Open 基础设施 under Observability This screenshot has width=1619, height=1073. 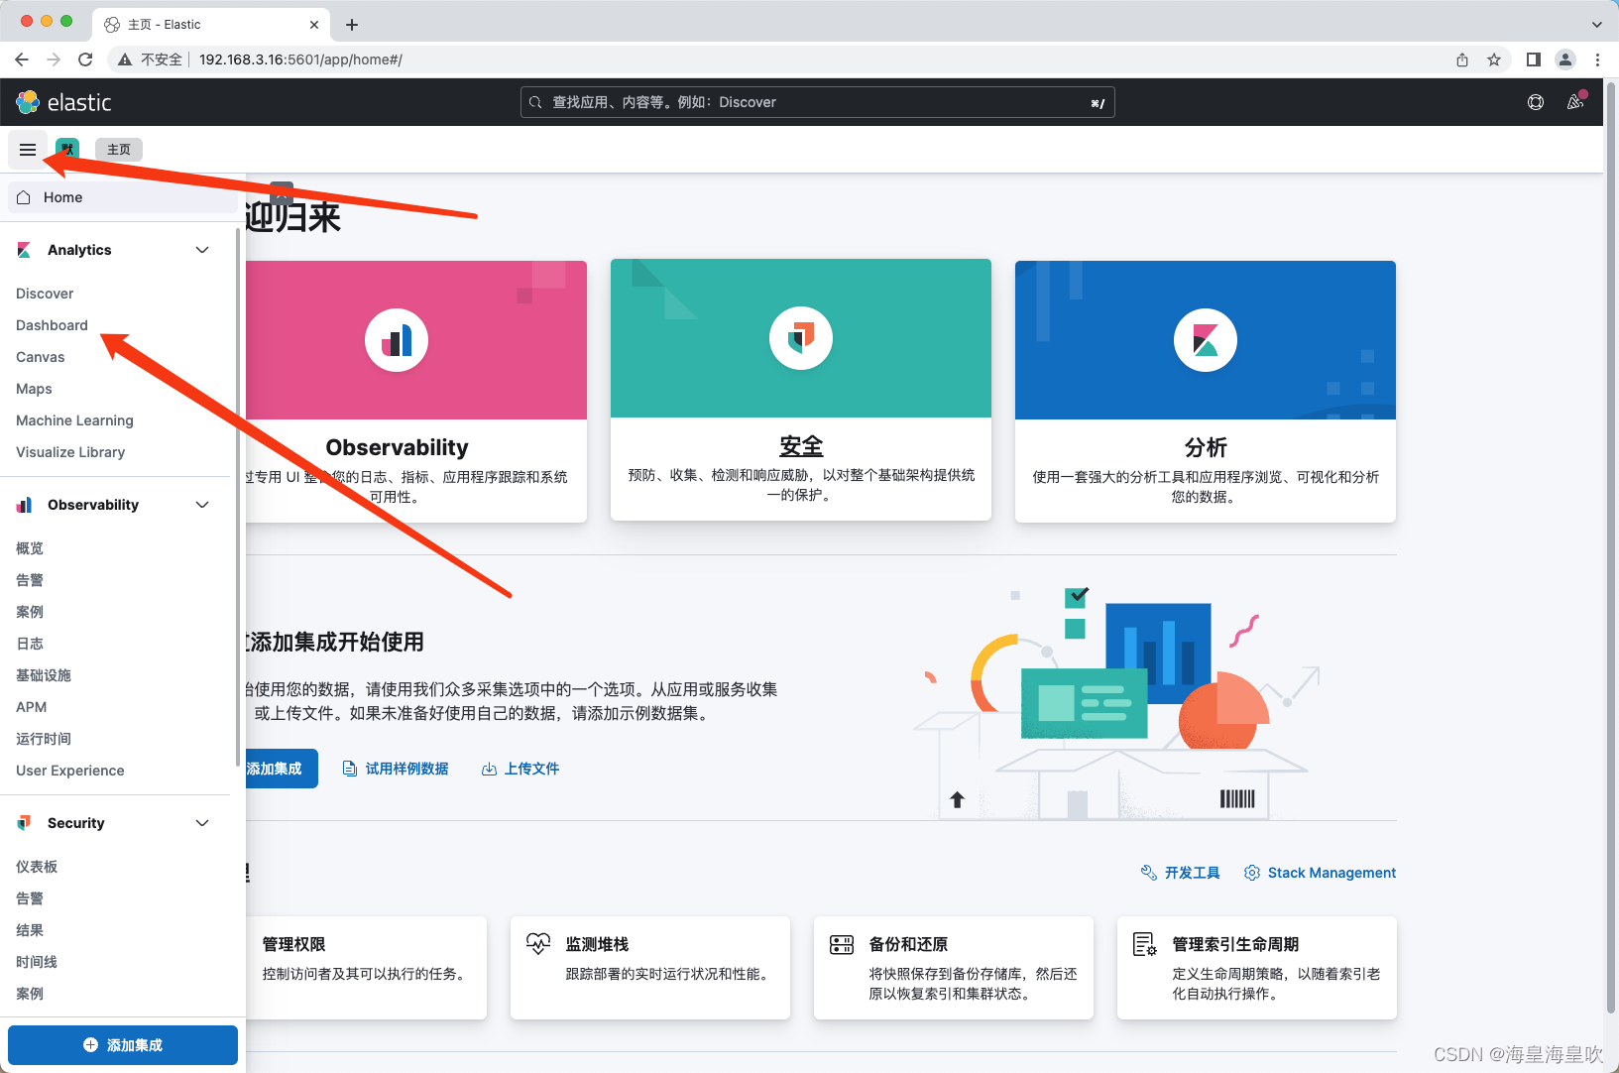click(x=44, y=675)
